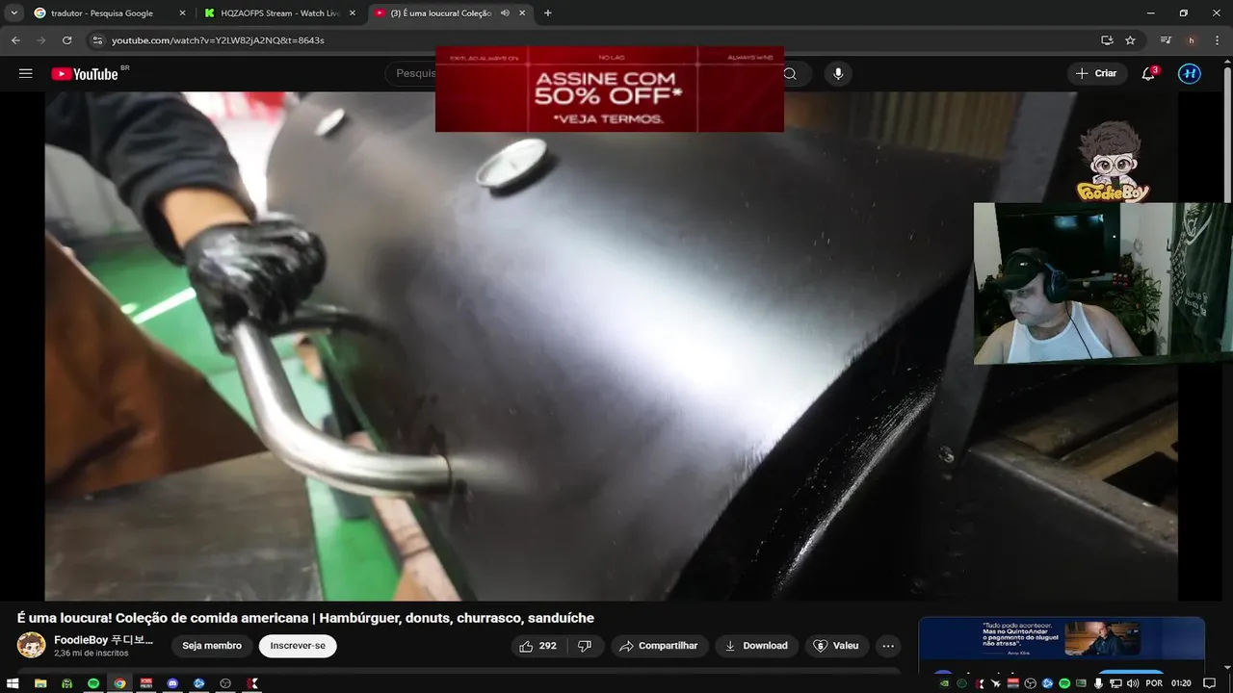Click the Download button

pos(756,646)
